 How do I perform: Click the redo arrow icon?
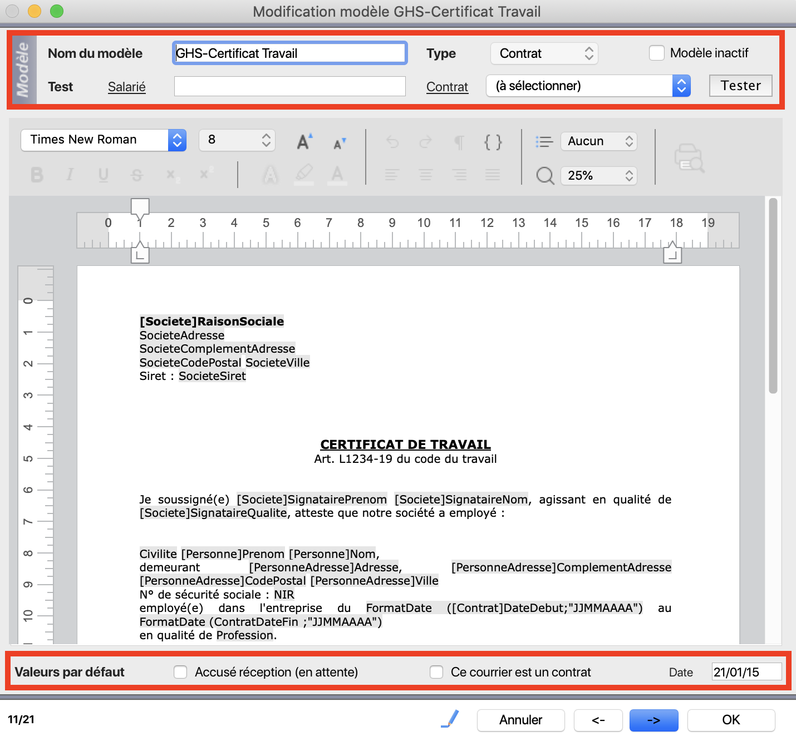(425, 142)
